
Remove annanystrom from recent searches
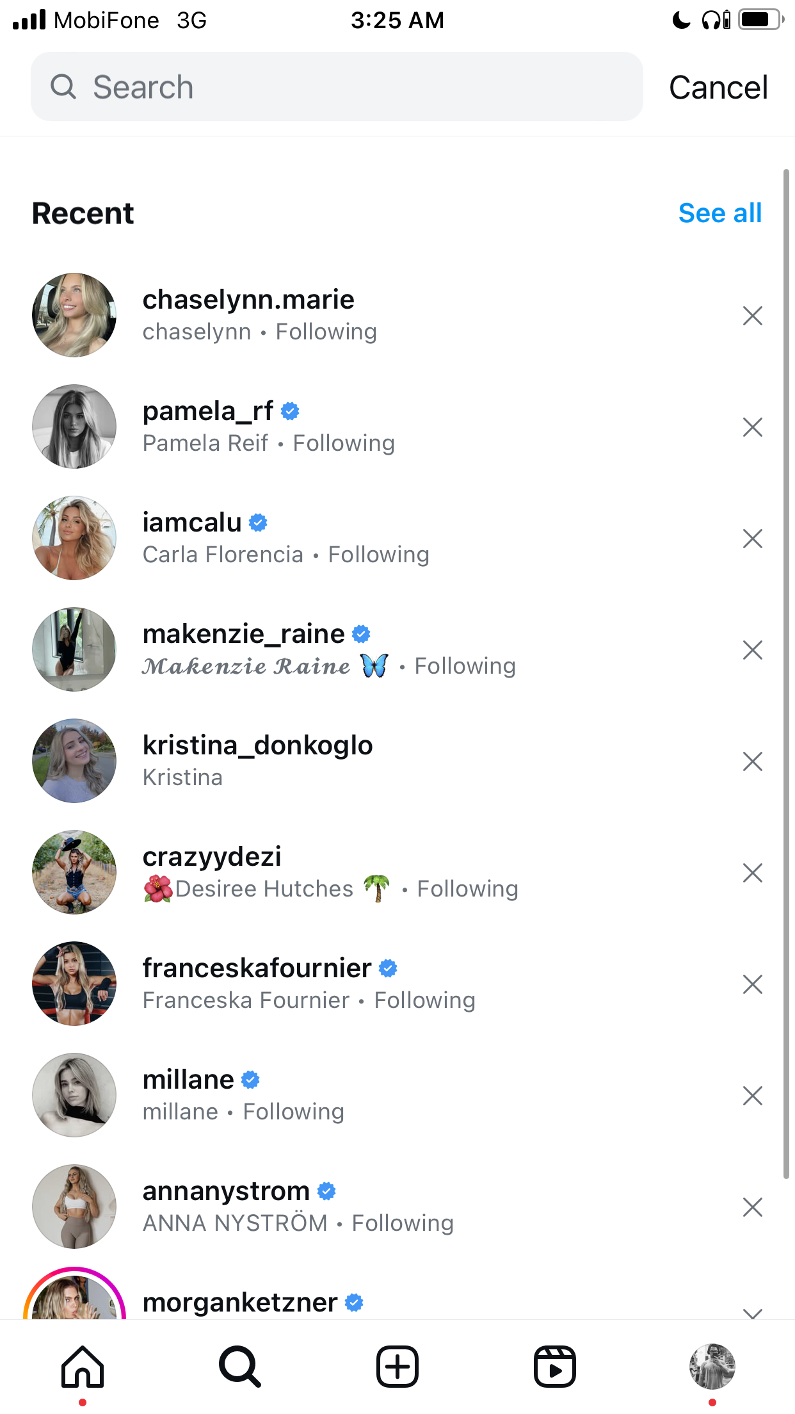pyautogui.click(x=753, y=1207)
